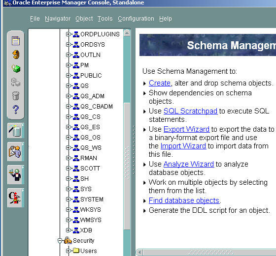Expand the QS schema node
Screen dimensions: 276x256
click(68, 86)
